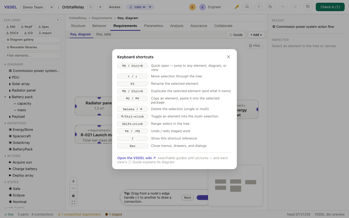Viewport: 349px width, 218px height.
Task: Click the DOCX export button
Action: pos(12,33)
